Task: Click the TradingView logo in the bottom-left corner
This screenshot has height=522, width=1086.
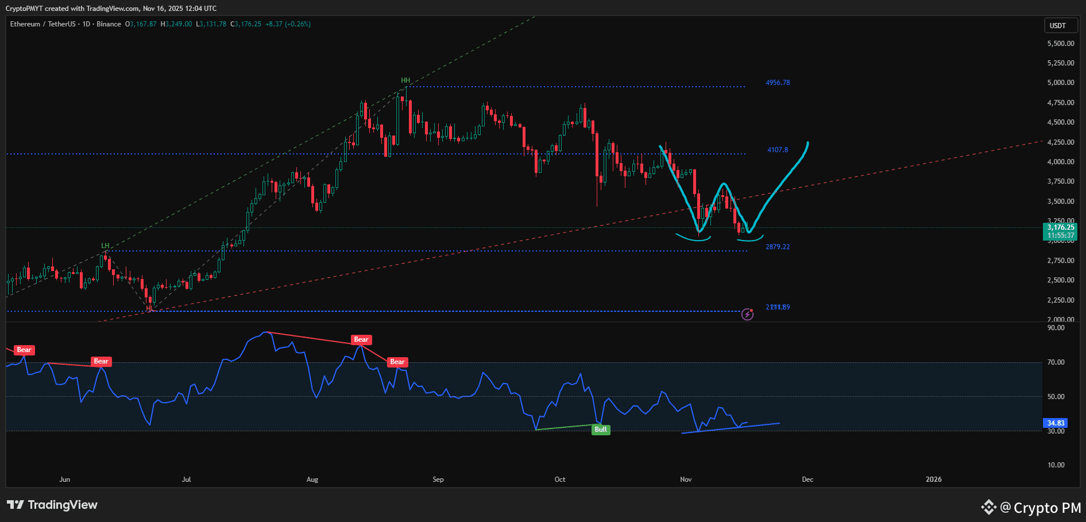Action: coord(52,505)
